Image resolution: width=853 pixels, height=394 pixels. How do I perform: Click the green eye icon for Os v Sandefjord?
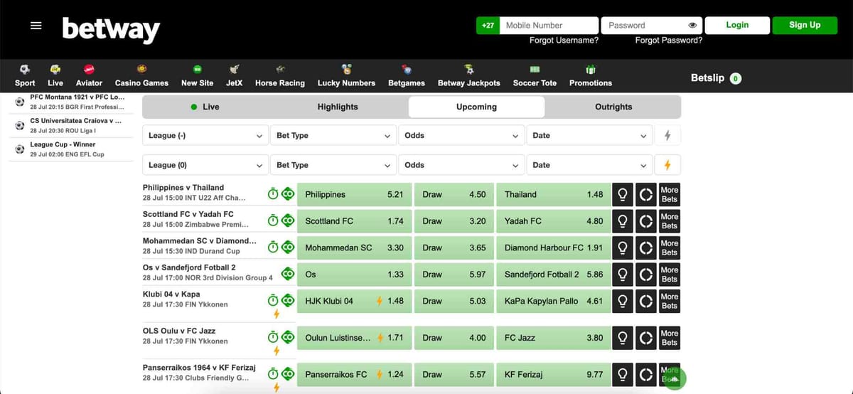coord(288,274)
